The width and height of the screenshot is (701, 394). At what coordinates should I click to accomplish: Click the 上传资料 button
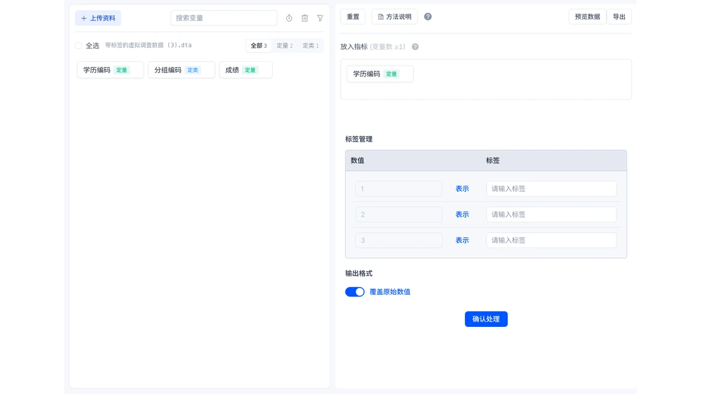click(x=98, y=18)
